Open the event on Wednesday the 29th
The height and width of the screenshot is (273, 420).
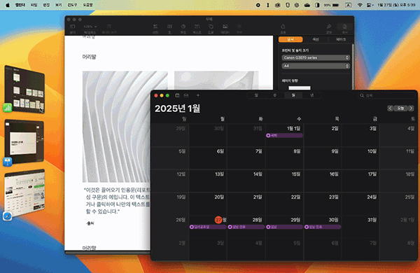(x=284, y=227)
